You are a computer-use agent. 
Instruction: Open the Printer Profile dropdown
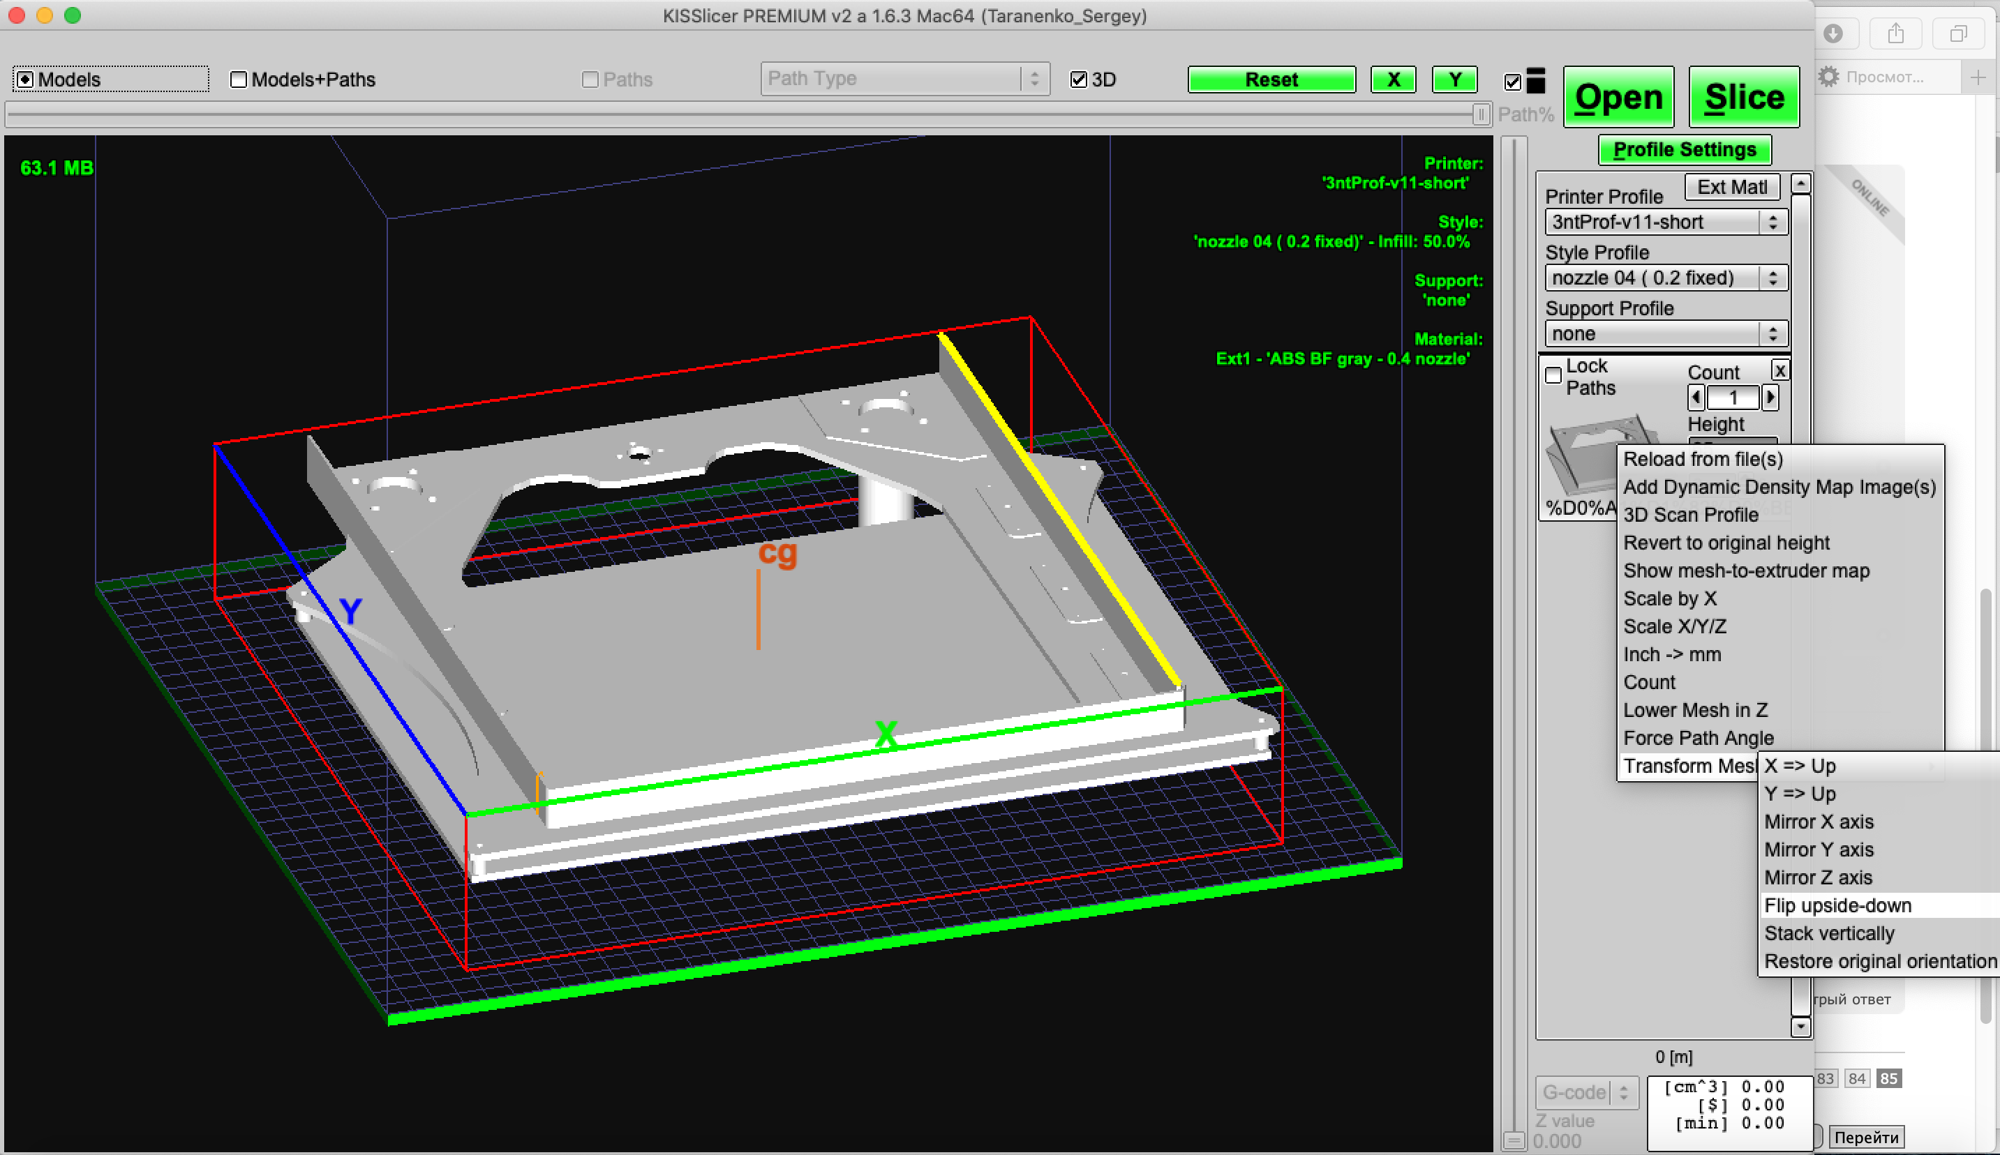1666,222
